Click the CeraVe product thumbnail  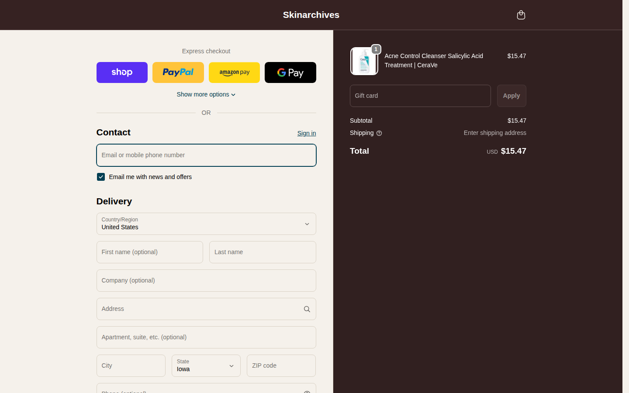tap(364, 61)
